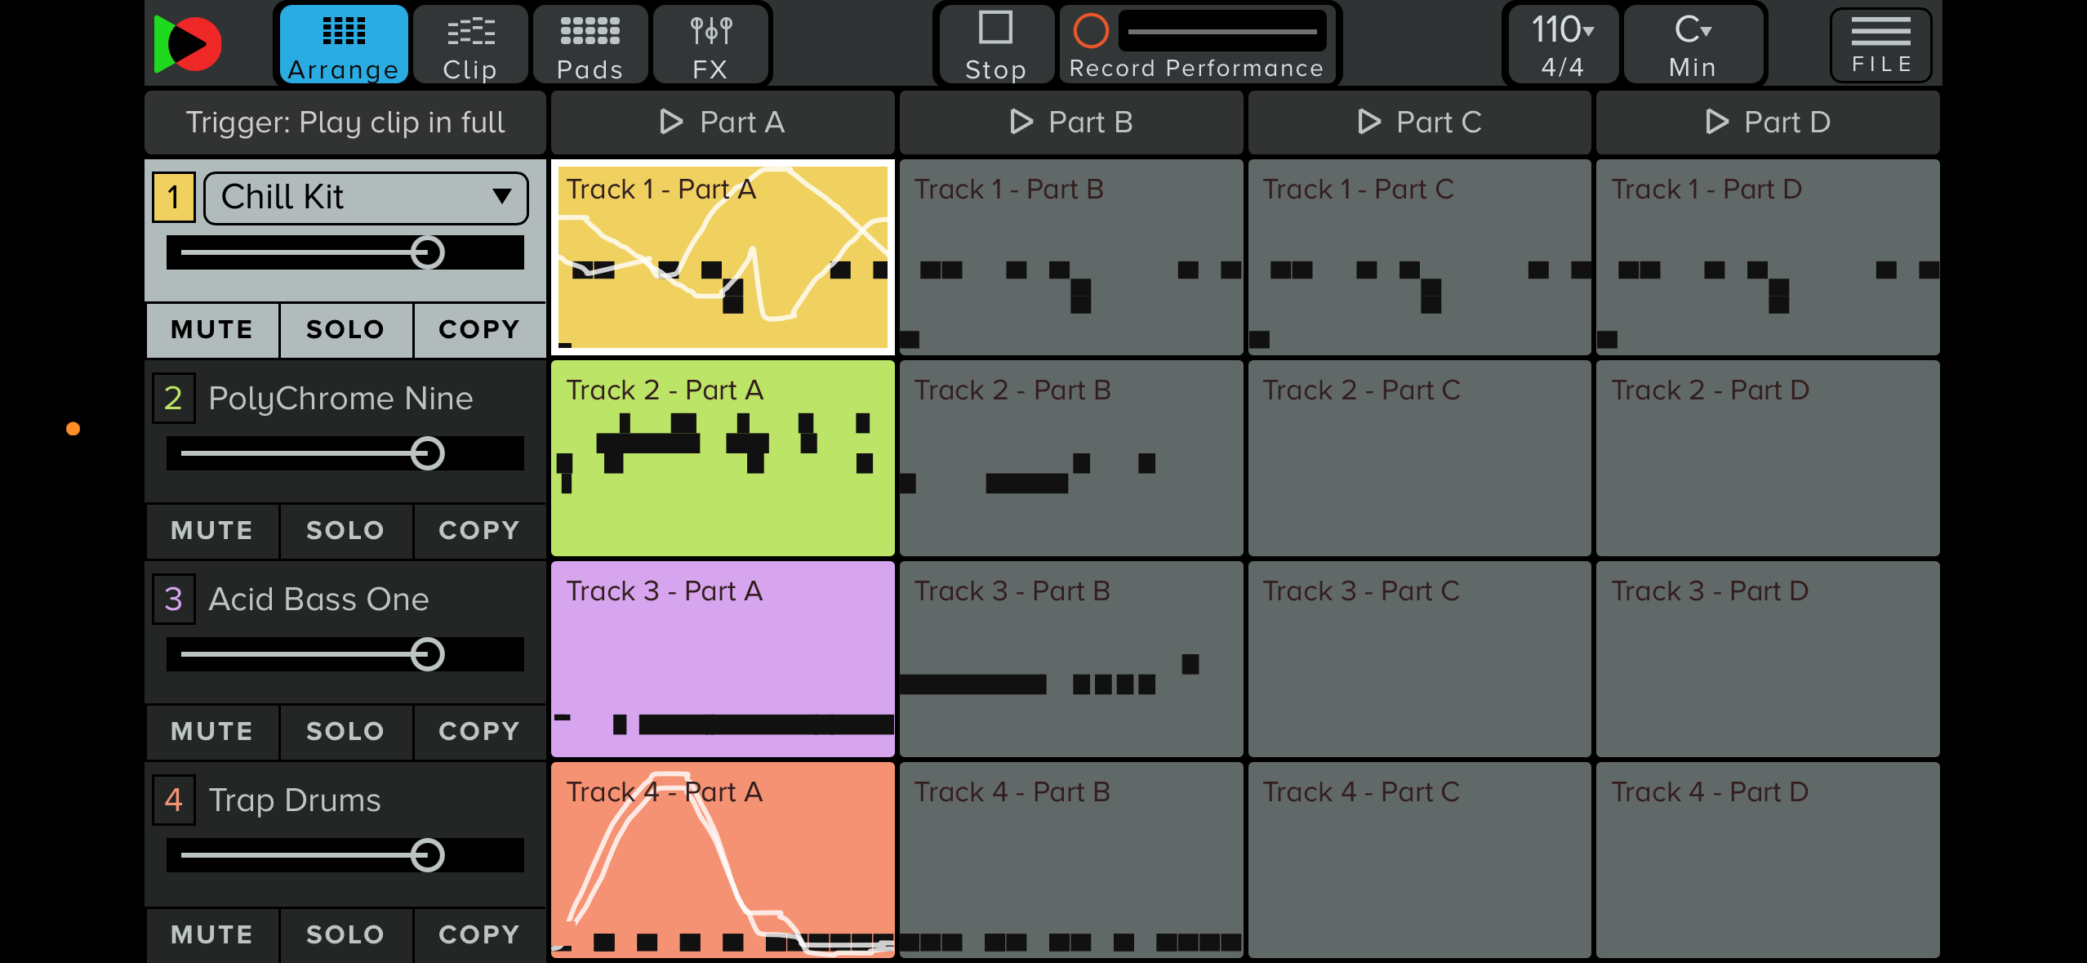The image size is (2087, 963).
Task: Select track number 1 badge
Action: [173, 198]
